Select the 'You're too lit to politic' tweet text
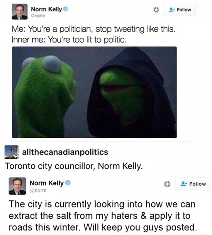The height and width of the screenshot is (235, 212). coord(69,40)
